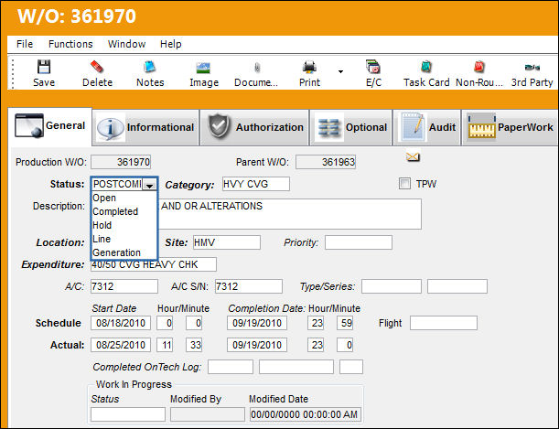Screen dimensions: 559x429
Task: Select Generation in Status list
Action: pos(124,252)
